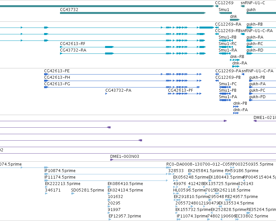The height and width of the screenshot is (221, 276).
Task: Click the dnk-RB transcript
Action: point(237,57)
